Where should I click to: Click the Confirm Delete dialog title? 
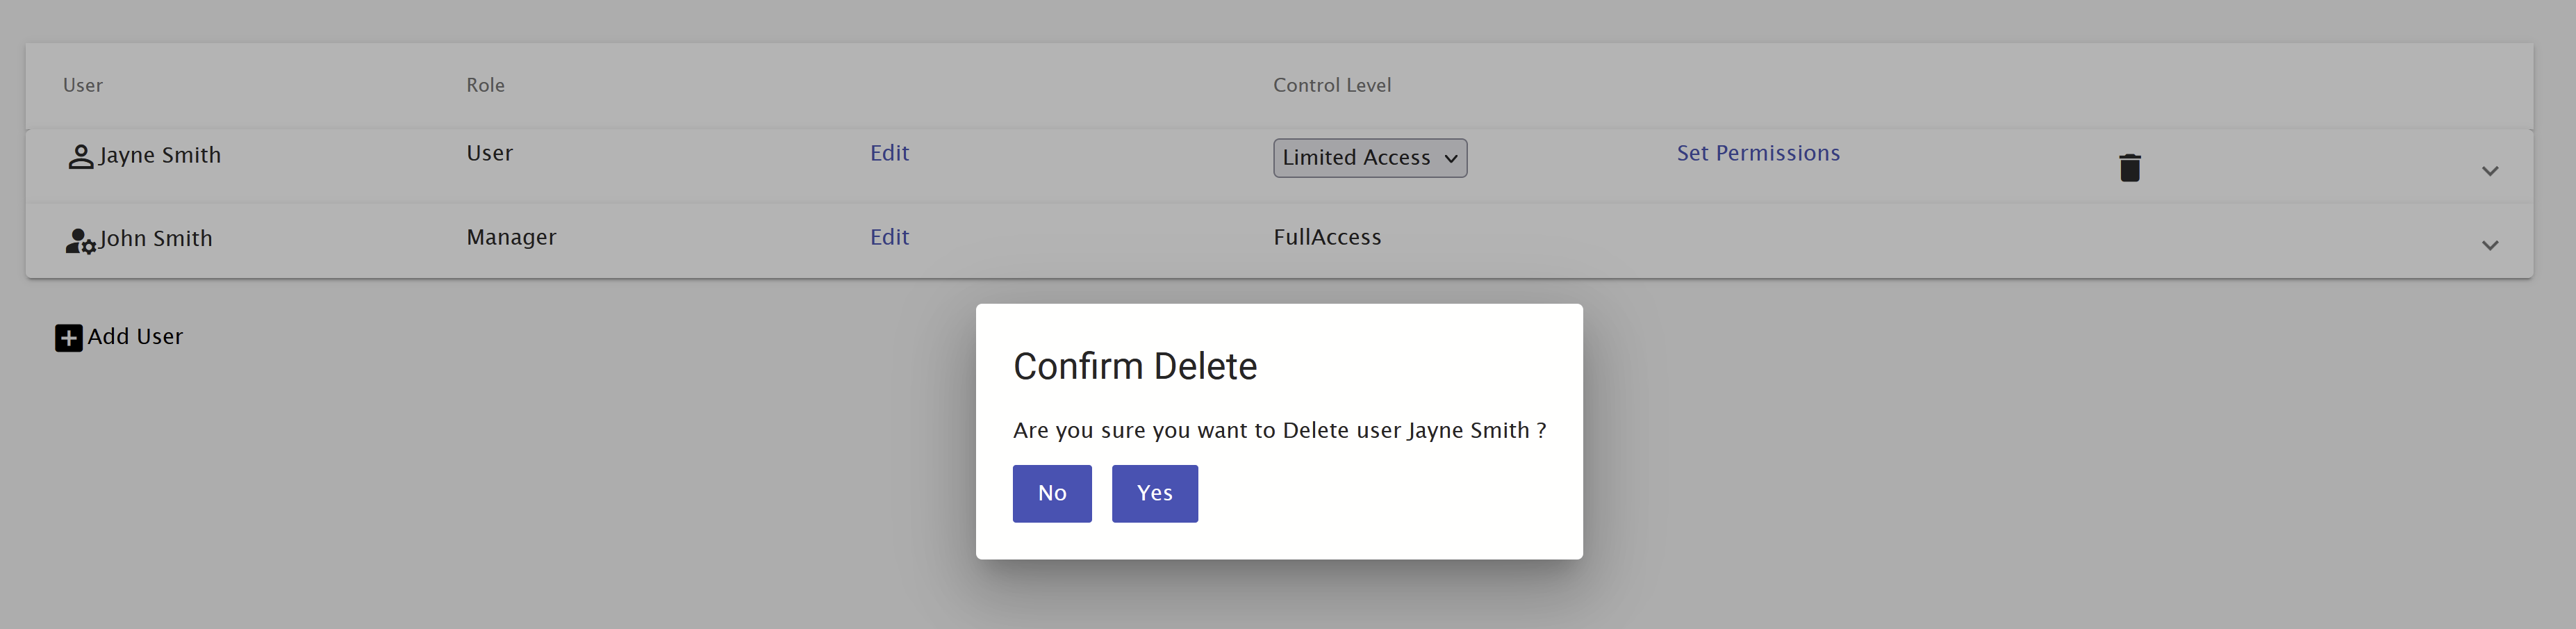tap(1135, 366)
